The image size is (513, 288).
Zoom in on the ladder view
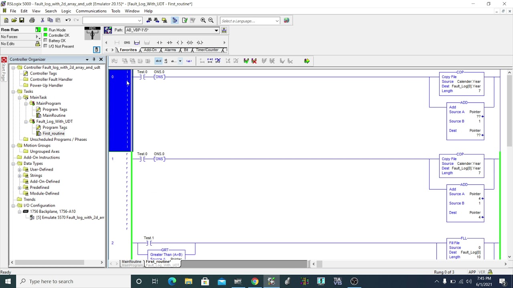203,20
